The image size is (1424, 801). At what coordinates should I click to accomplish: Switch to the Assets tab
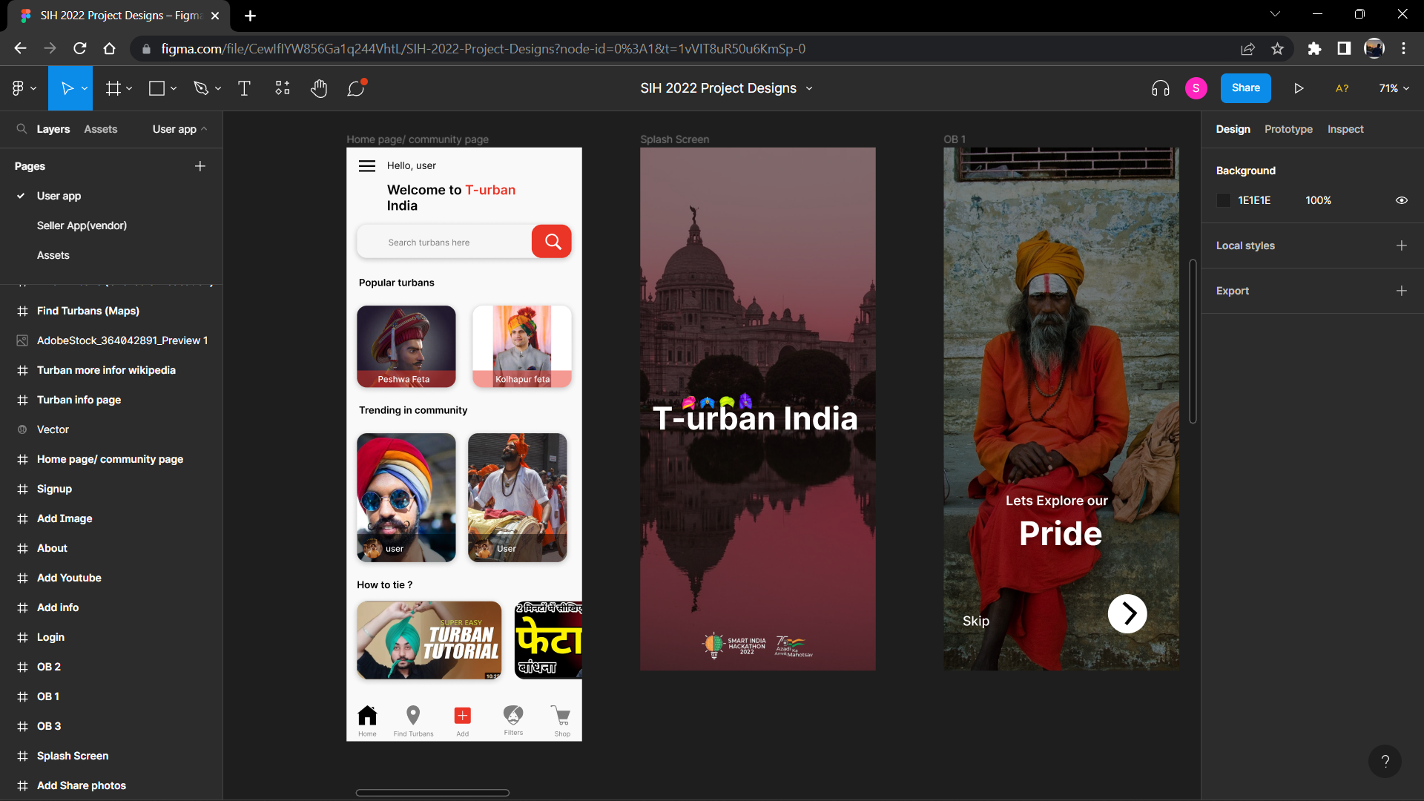pyautogui.click(x=101, y=128)
